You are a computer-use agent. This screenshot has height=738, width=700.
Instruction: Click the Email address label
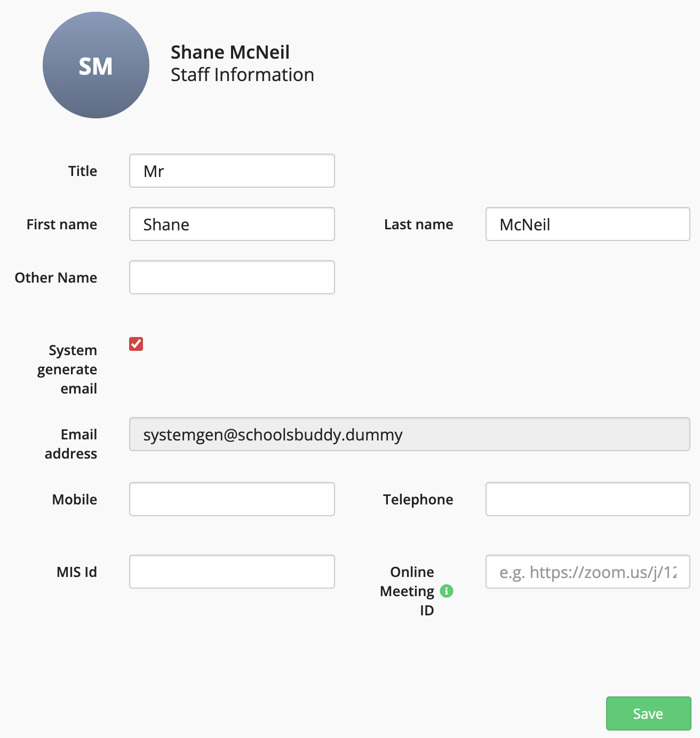(x=70, y=444)
